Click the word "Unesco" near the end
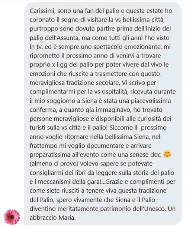The image size is (186, 229). (155, 209)
